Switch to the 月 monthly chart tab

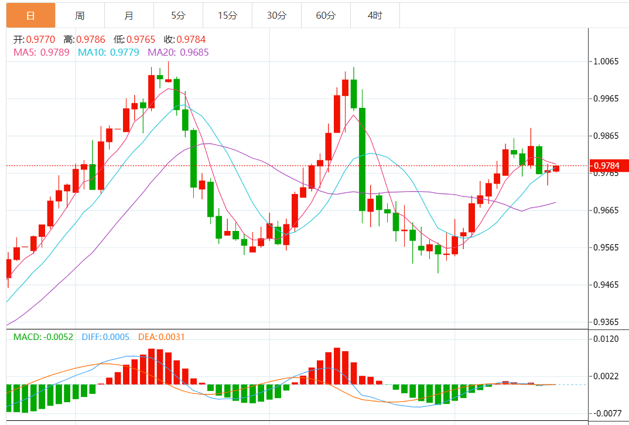[x=129, y=16]
